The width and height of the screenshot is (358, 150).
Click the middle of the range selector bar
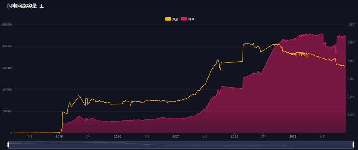coord(181,144)
